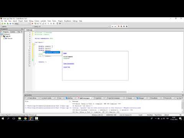This screenshot has width=184, height=138.
Task: Switch to the Search results tab
Action: 47,98
